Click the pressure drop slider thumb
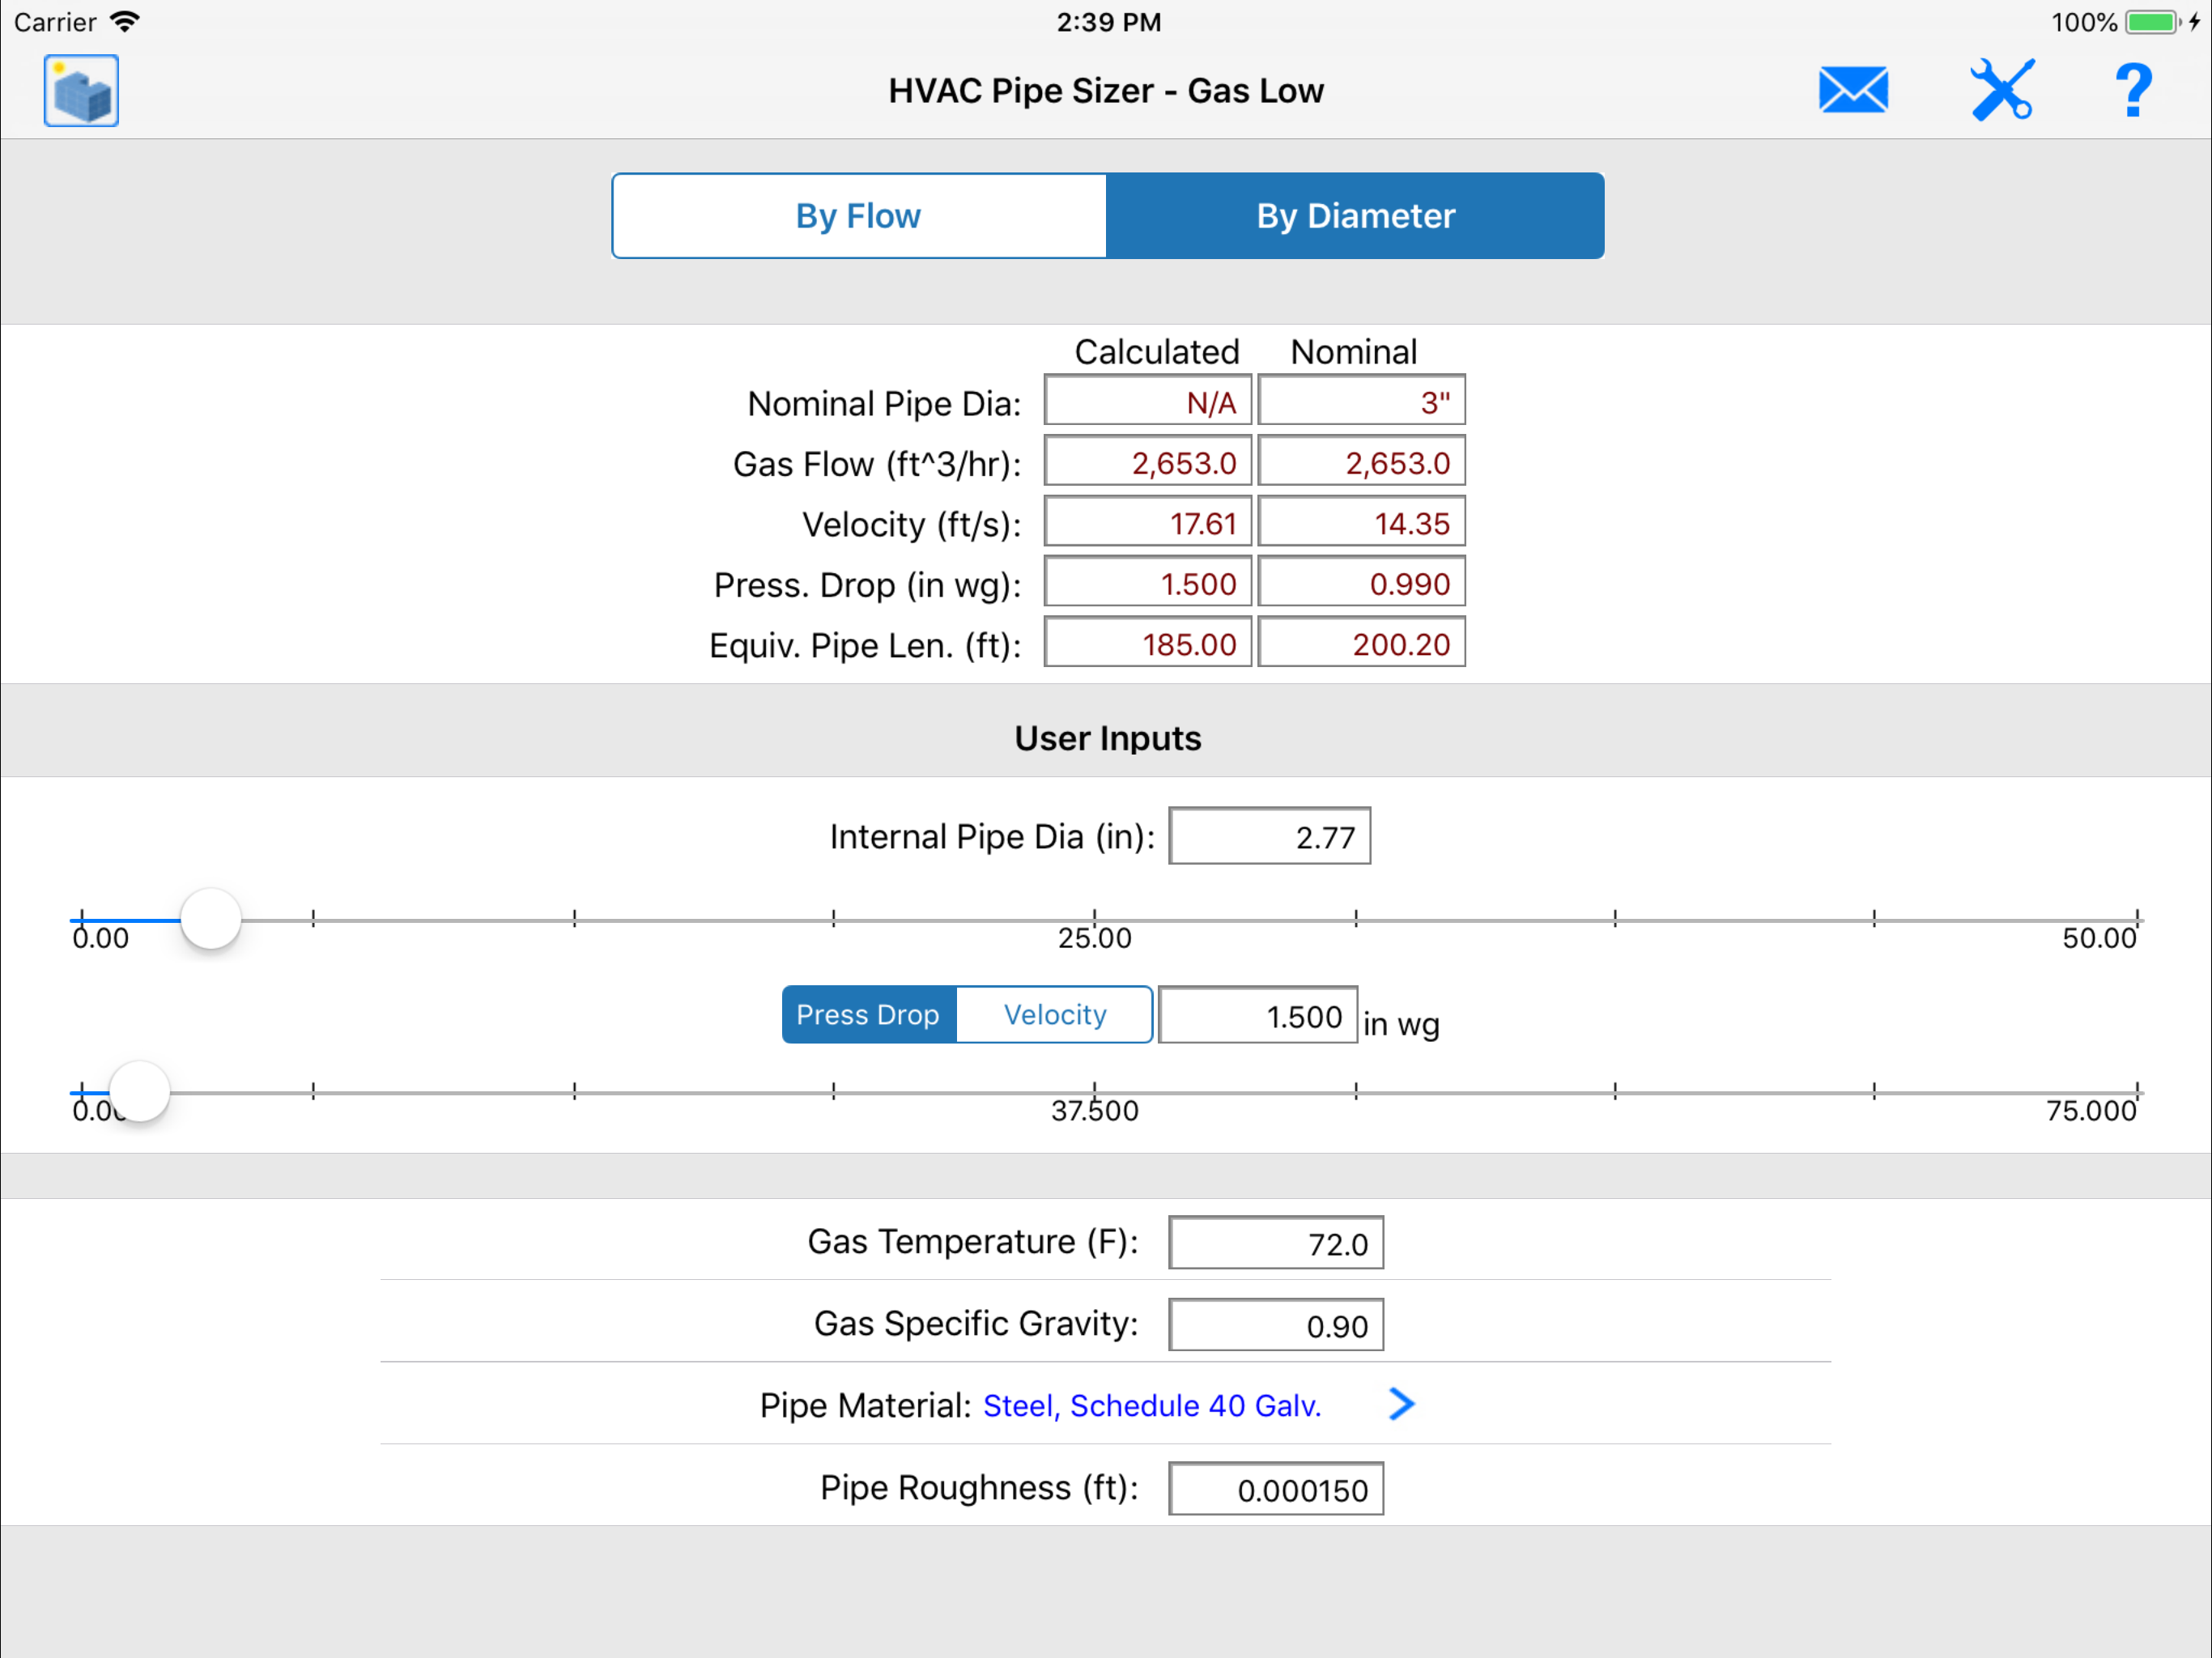Screen dimensions: 2212x1658 tap(139, 1091)
